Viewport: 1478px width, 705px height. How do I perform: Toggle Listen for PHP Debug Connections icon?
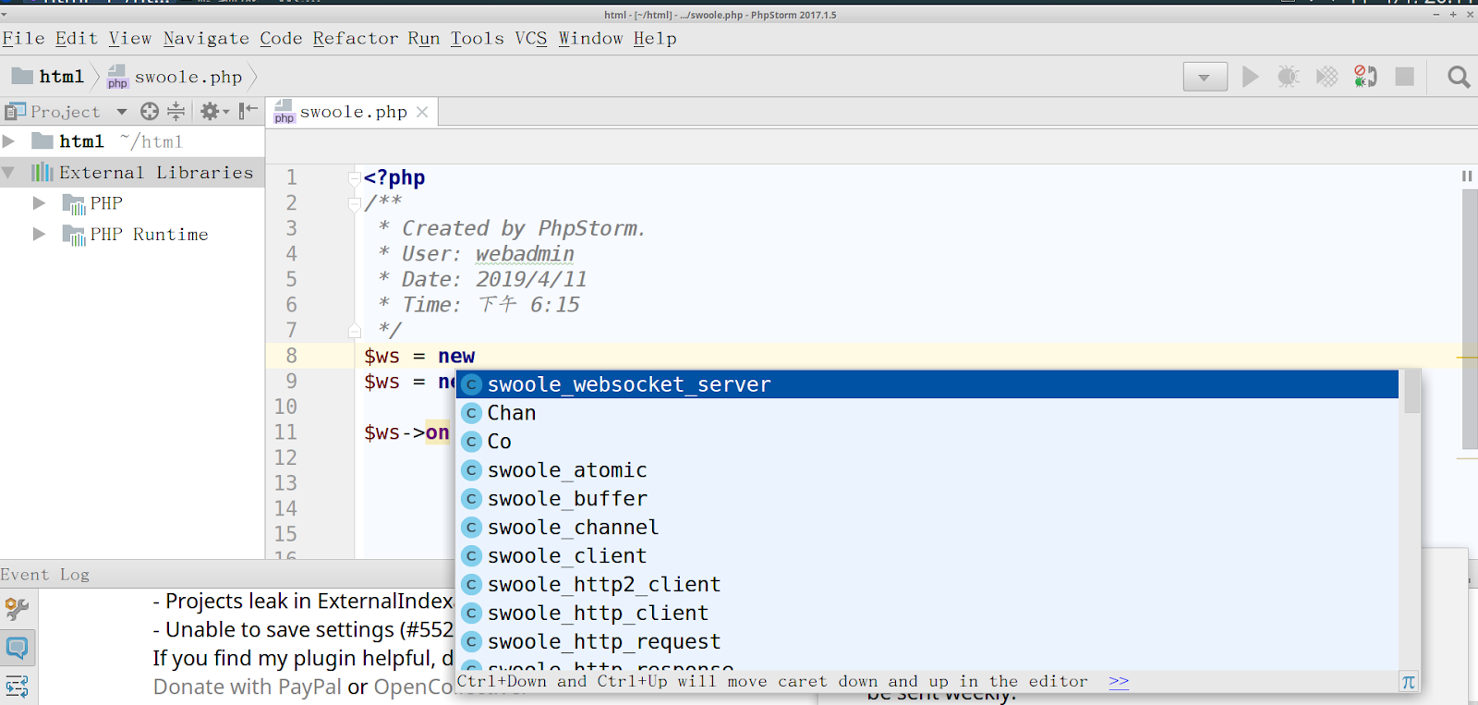click(1365, 77)
